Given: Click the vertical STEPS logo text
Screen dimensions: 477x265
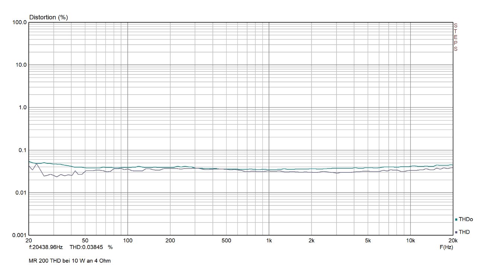Looking at the screenshot, I should (x=455, y=37).
